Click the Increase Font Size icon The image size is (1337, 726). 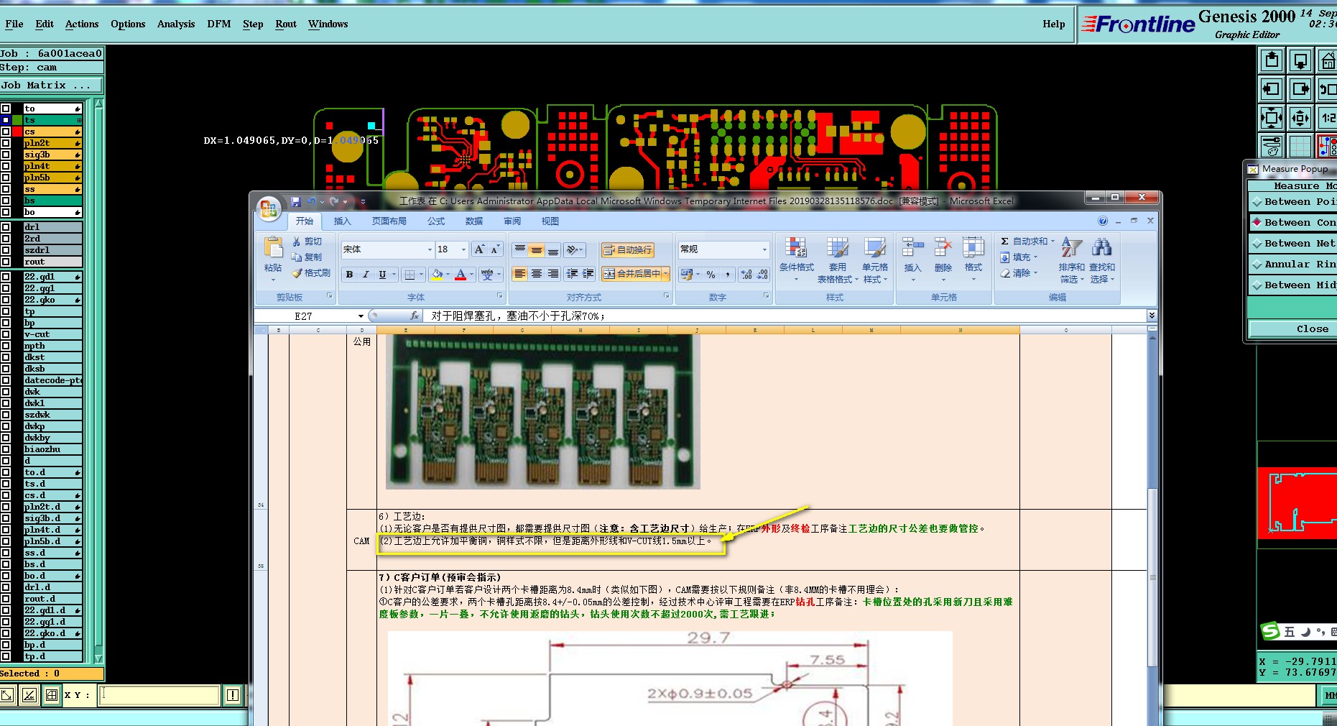click(x=479, y=249)
